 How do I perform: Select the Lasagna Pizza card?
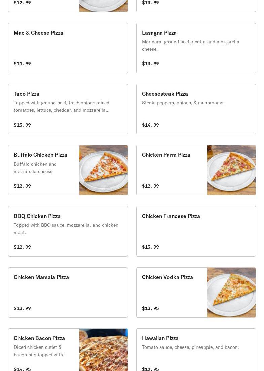(x=196, y=48)
